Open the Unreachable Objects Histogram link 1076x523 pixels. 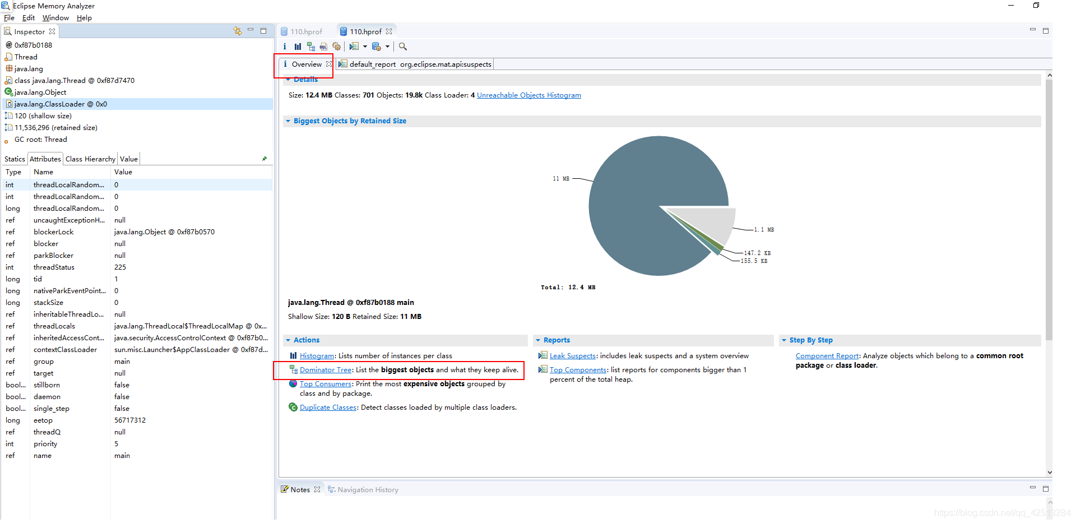(529, 95)
